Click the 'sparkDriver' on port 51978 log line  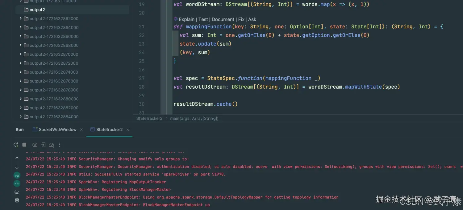pyautogui.click(x=126, y=174)
